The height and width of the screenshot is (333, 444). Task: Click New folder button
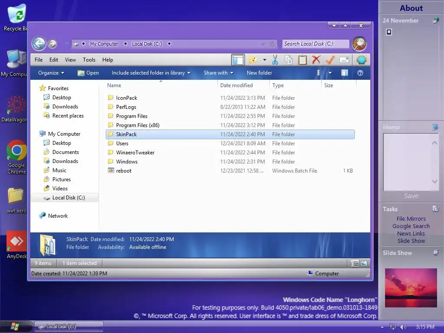259,73
